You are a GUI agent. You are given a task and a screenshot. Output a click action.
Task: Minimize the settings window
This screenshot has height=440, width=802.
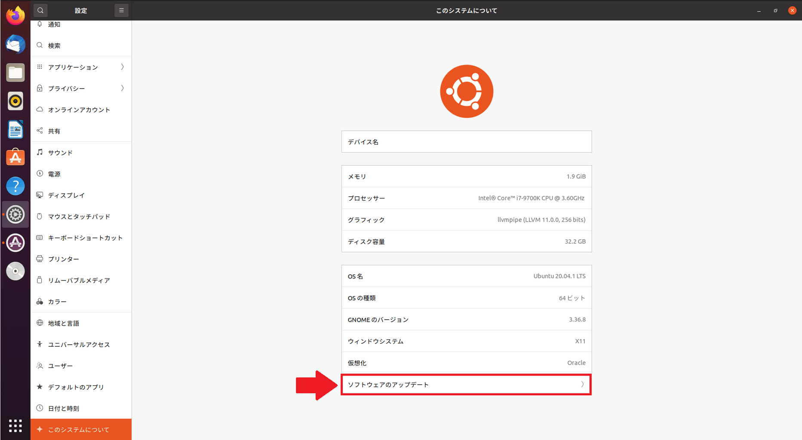759,11
